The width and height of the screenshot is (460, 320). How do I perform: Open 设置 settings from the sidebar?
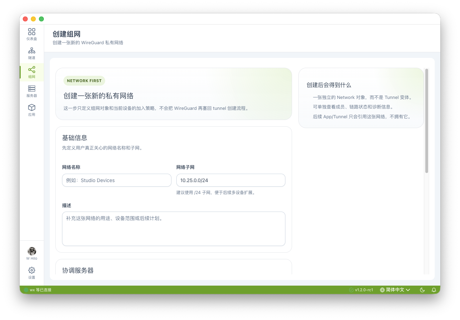tap(32, 273)
